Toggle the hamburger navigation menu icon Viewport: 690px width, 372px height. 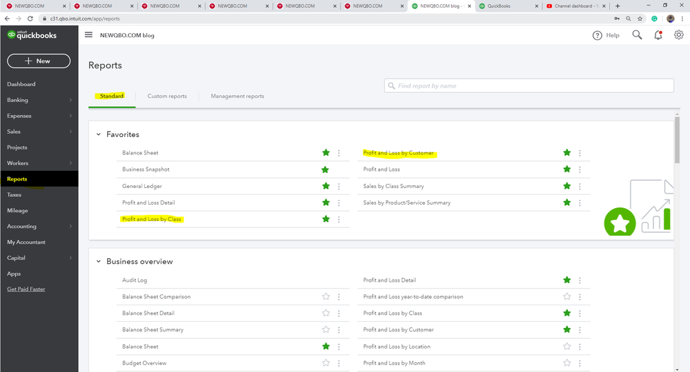(x=88, y=35)
